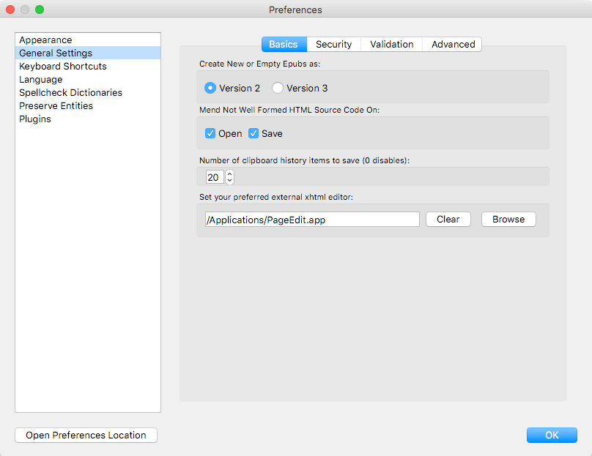Screen dimensions: 592x456
Task: Open Spellcheck Dictionaries preferences
Action: (x=70, y=92)
